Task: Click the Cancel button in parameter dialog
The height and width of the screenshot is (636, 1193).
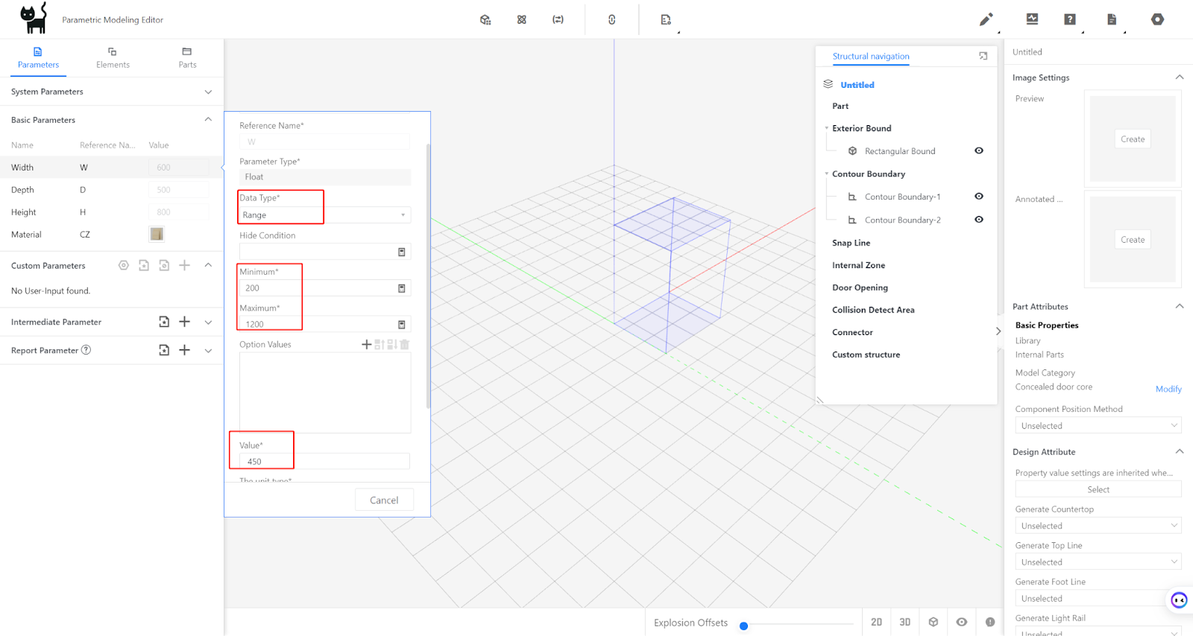Action: pos(384,500)
